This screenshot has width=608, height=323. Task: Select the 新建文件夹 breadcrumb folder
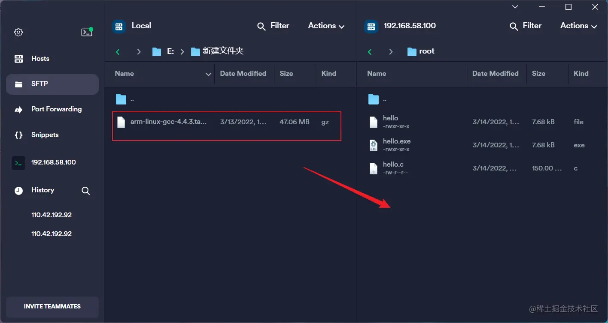pos(217,51)
